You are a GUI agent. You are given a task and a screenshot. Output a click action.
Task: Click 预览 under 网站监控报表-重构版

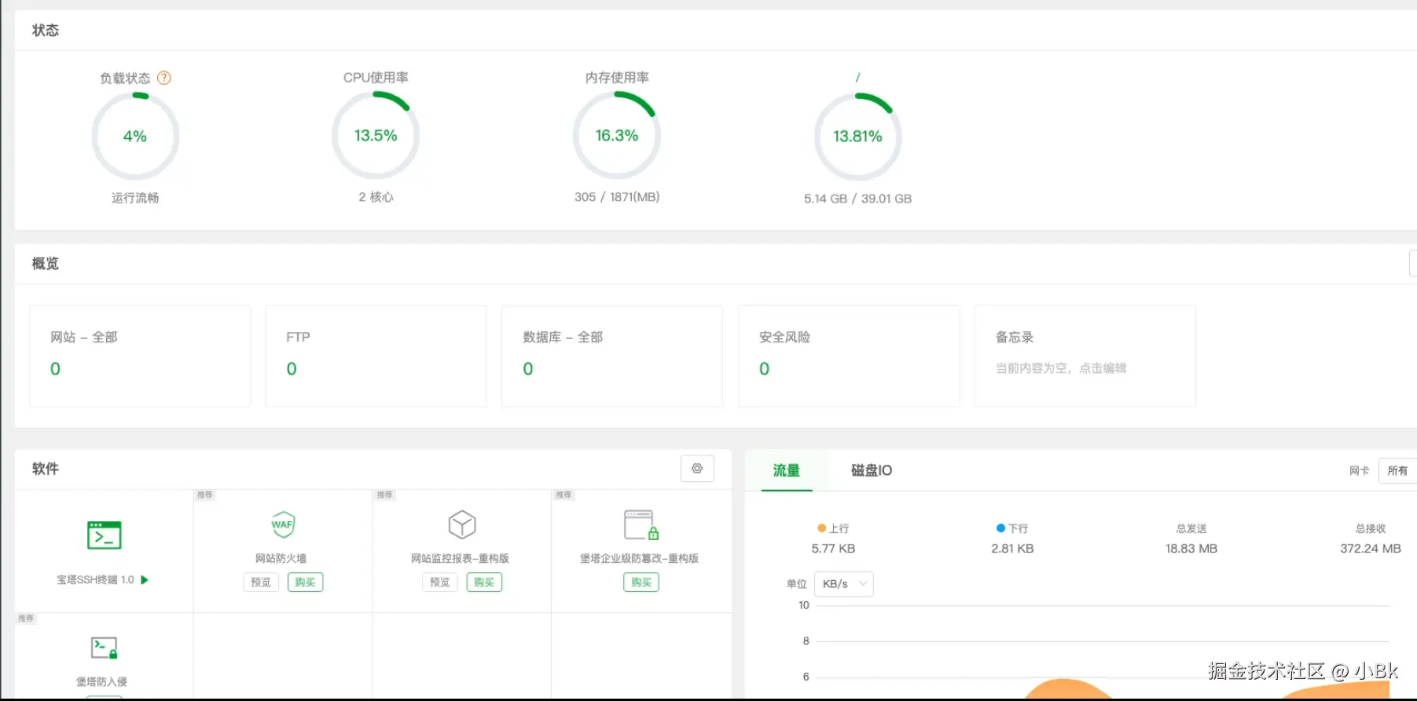[x=440, y=582]
